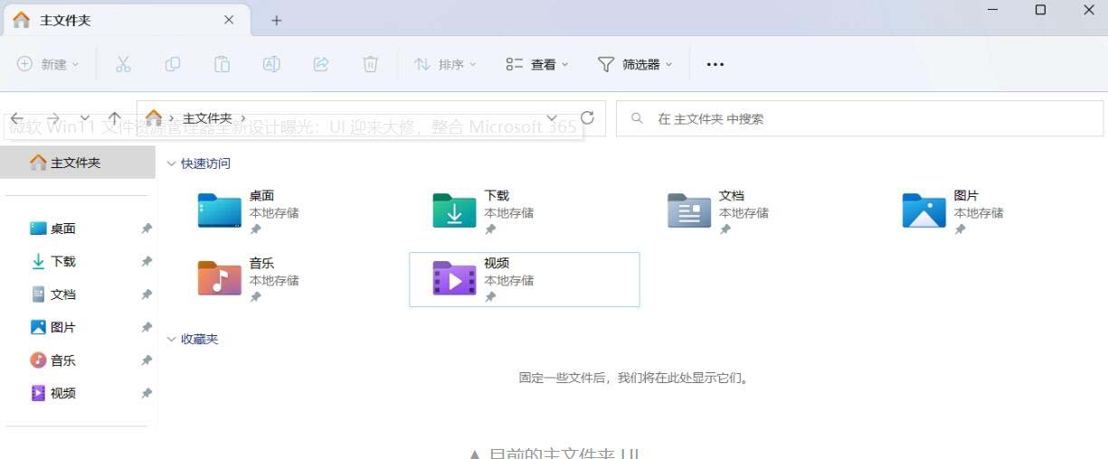
Task: Click the Cut scissors icon
Action: [x=124, y=64]
